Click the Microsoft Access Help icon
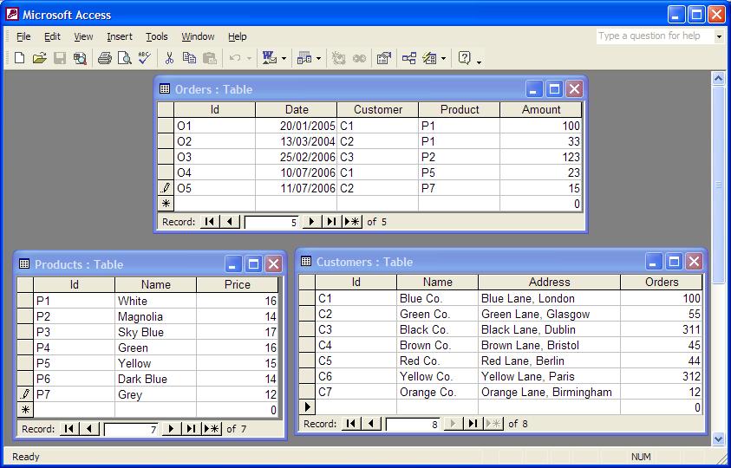The image size is (731, 468). [464, 58]
